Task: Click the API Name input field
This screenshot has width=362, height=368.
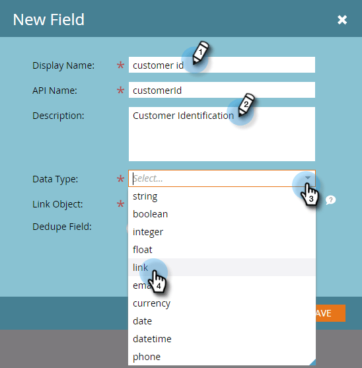Action: 222,90
